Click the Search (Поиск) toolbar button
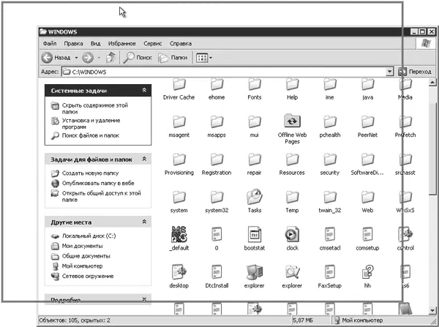This screenshot has height=327, width=439. tap(138, 57)
